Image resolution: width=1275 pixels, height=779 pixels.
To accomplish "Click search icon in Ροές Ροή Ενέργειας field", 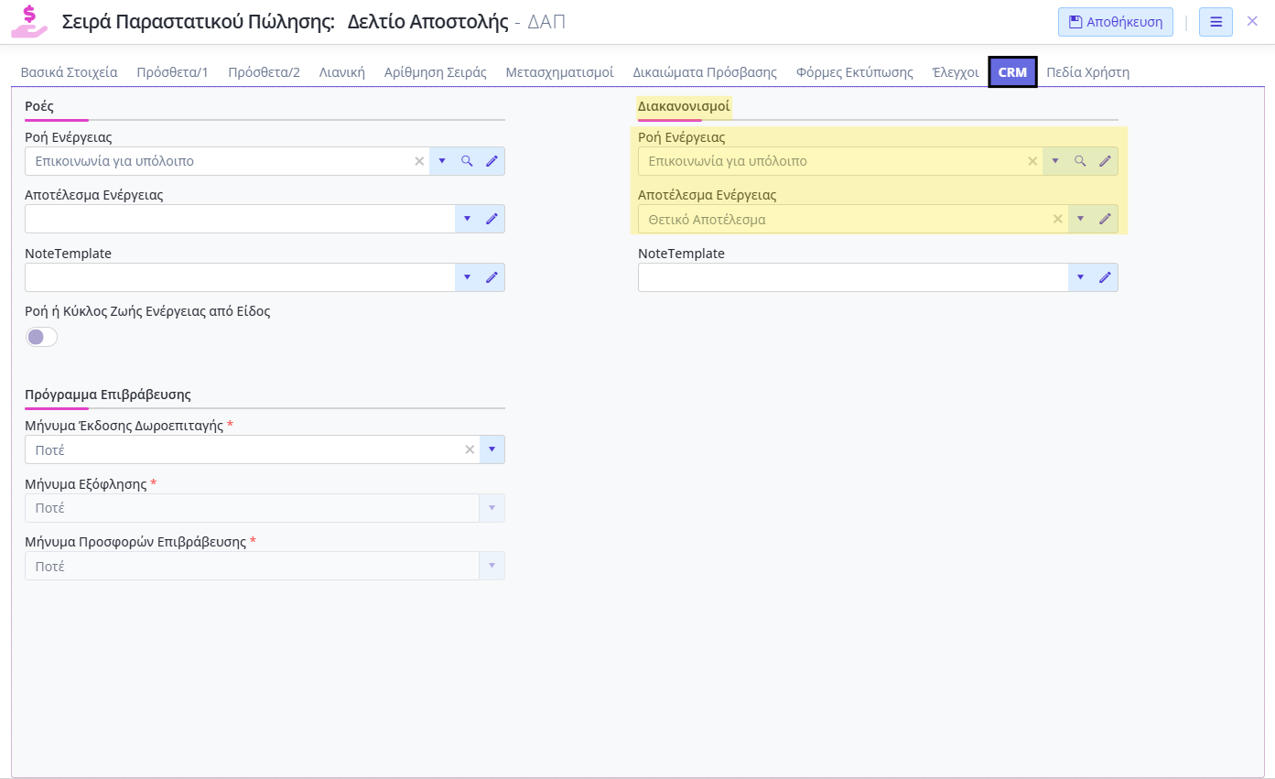I will 467,161.
